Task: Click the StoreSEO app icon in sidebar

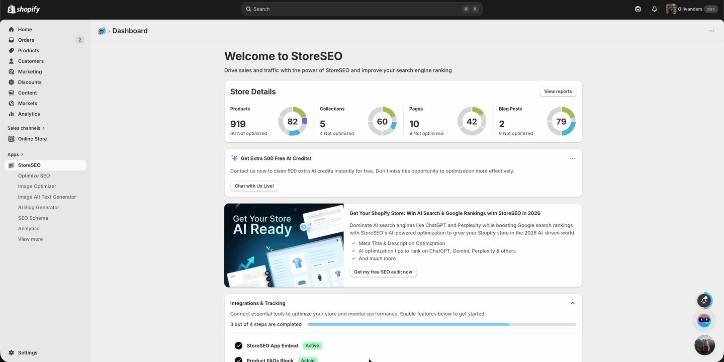Action: [x=11, y=165]
